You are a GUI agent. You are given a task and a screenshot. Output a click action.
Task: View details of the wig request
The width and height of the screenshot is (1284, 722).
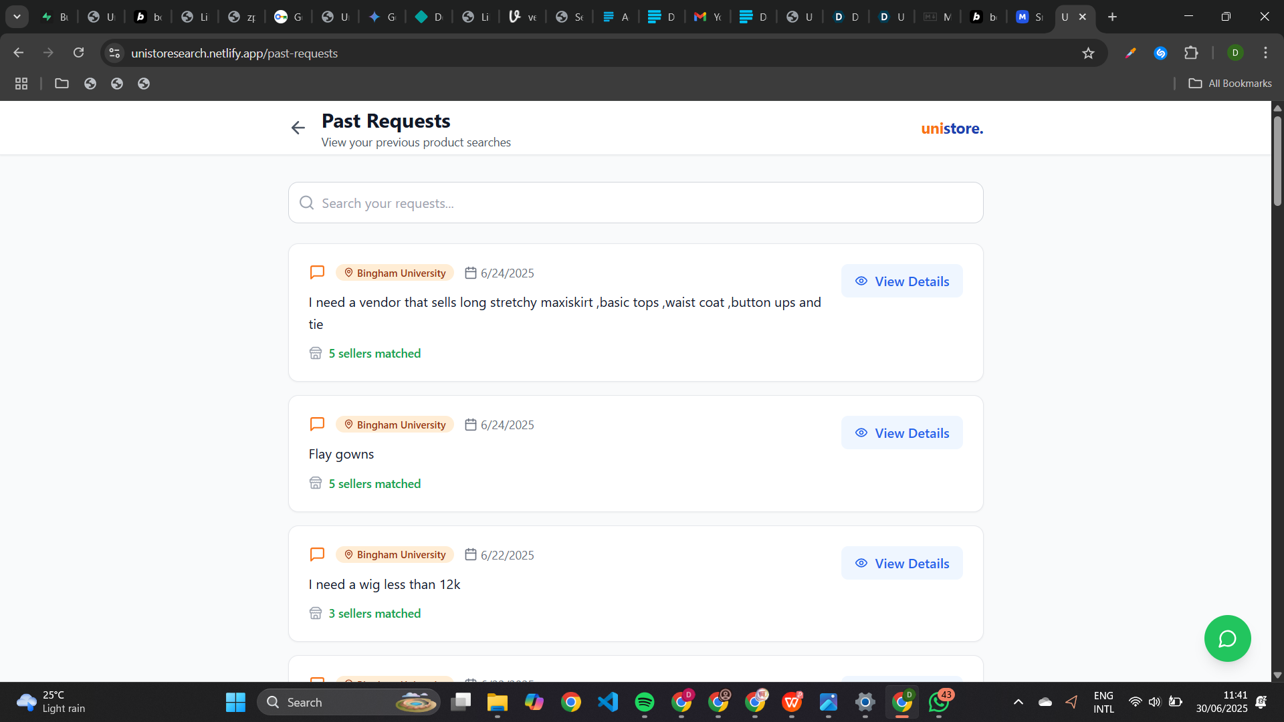[x=901, y=564]
